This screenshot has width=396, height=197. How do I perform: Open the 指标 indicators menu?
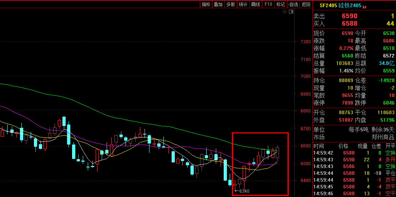(x=206, y=4)
